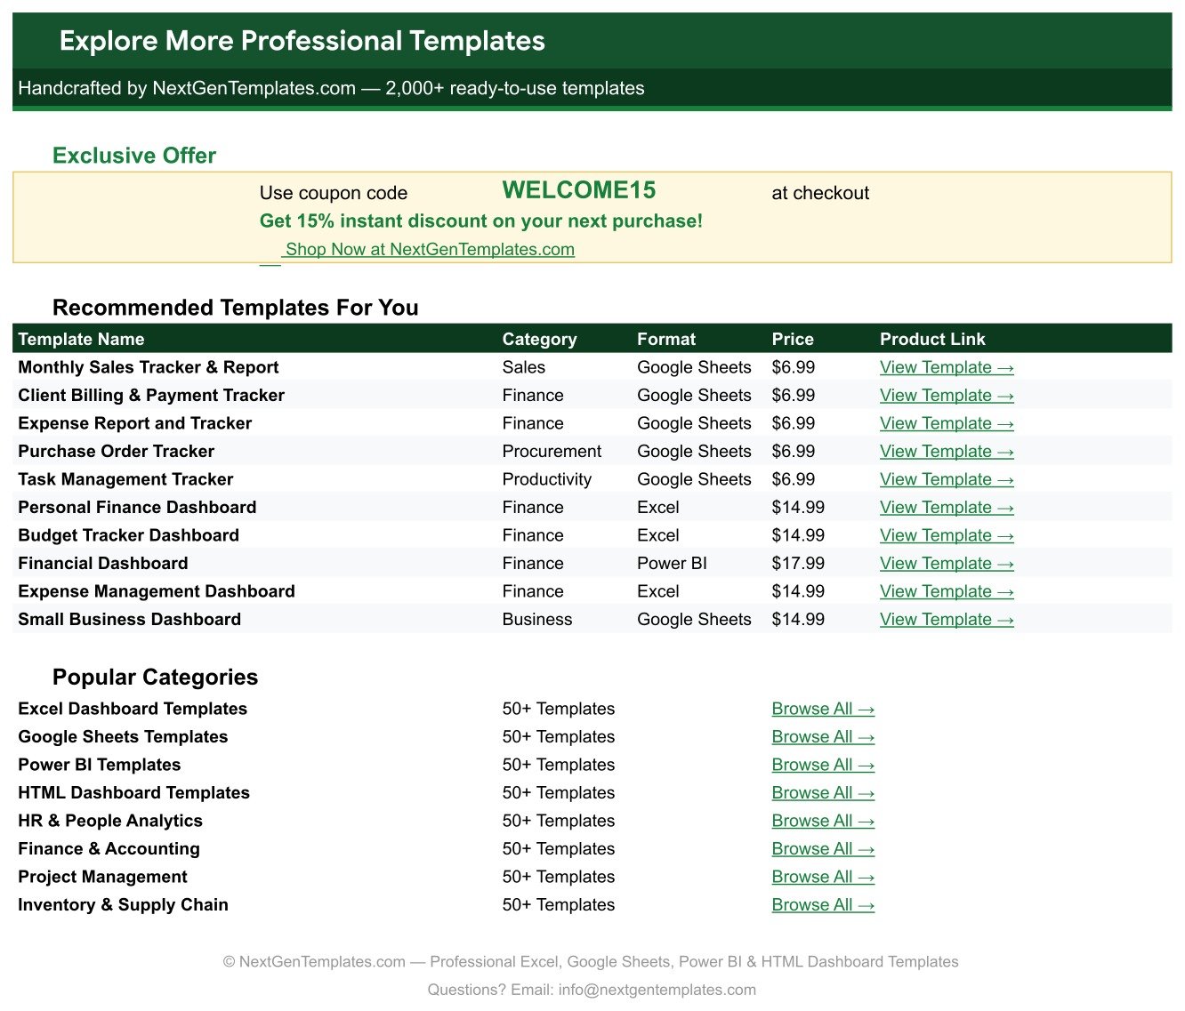View Template for Task Management Tracker
Screen dimensions: 1185x1011
[947, 479]
